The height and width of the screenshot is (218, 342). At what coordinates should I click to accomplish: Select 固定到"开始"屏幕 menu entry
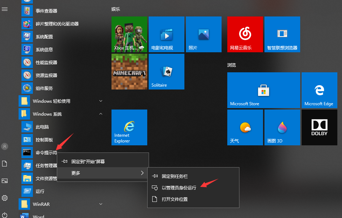coord(103,161)
